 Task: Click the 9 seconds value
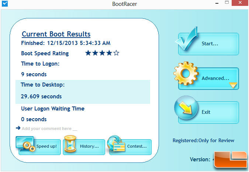point(34,74)
